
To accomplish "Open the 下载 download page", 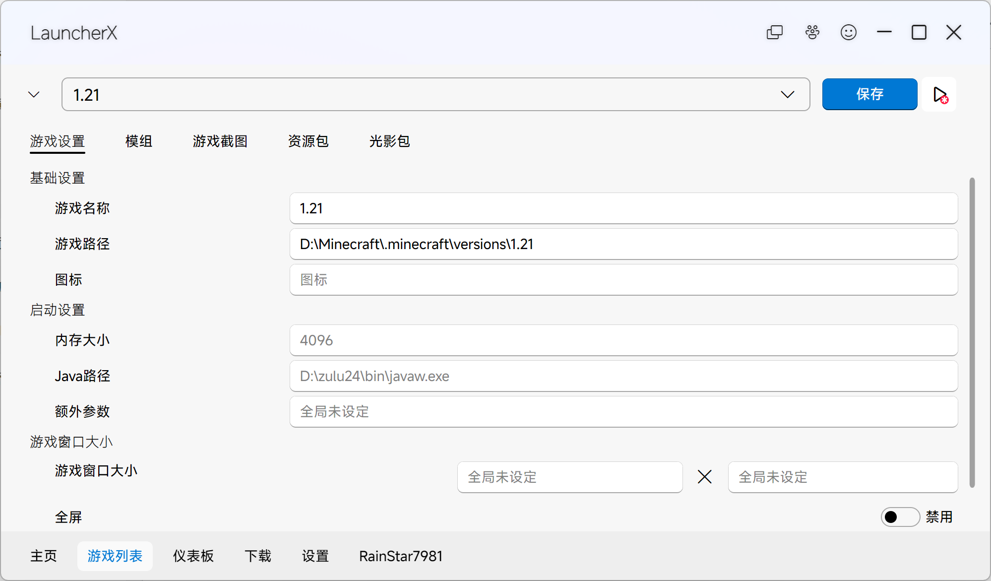I will [258, 556].
